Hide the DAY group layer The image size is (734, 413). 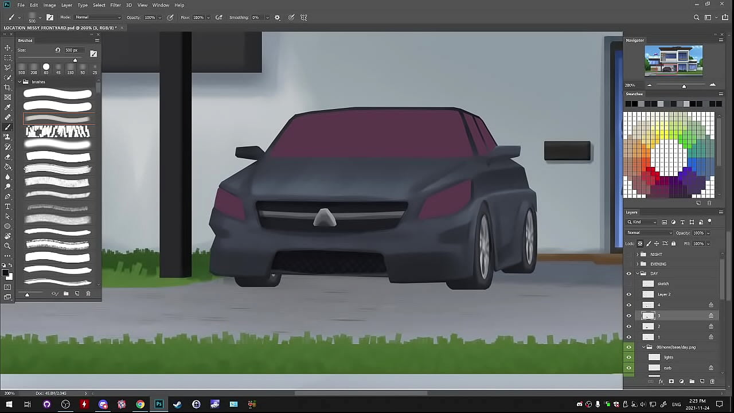[628, 274]
